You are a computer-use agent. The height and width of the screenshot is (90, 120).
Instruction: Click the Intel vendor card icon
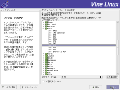46,28
